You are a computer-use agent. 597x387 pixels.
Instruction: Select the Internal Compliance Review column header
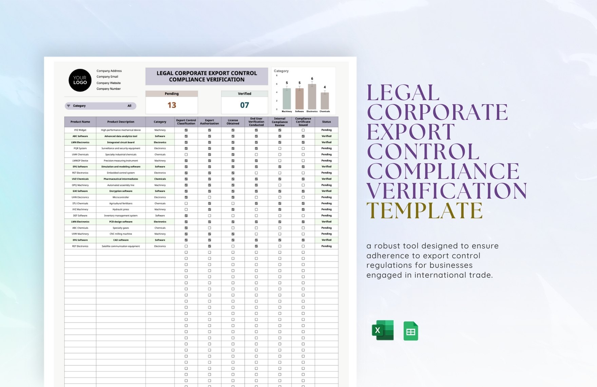[280, 122]
